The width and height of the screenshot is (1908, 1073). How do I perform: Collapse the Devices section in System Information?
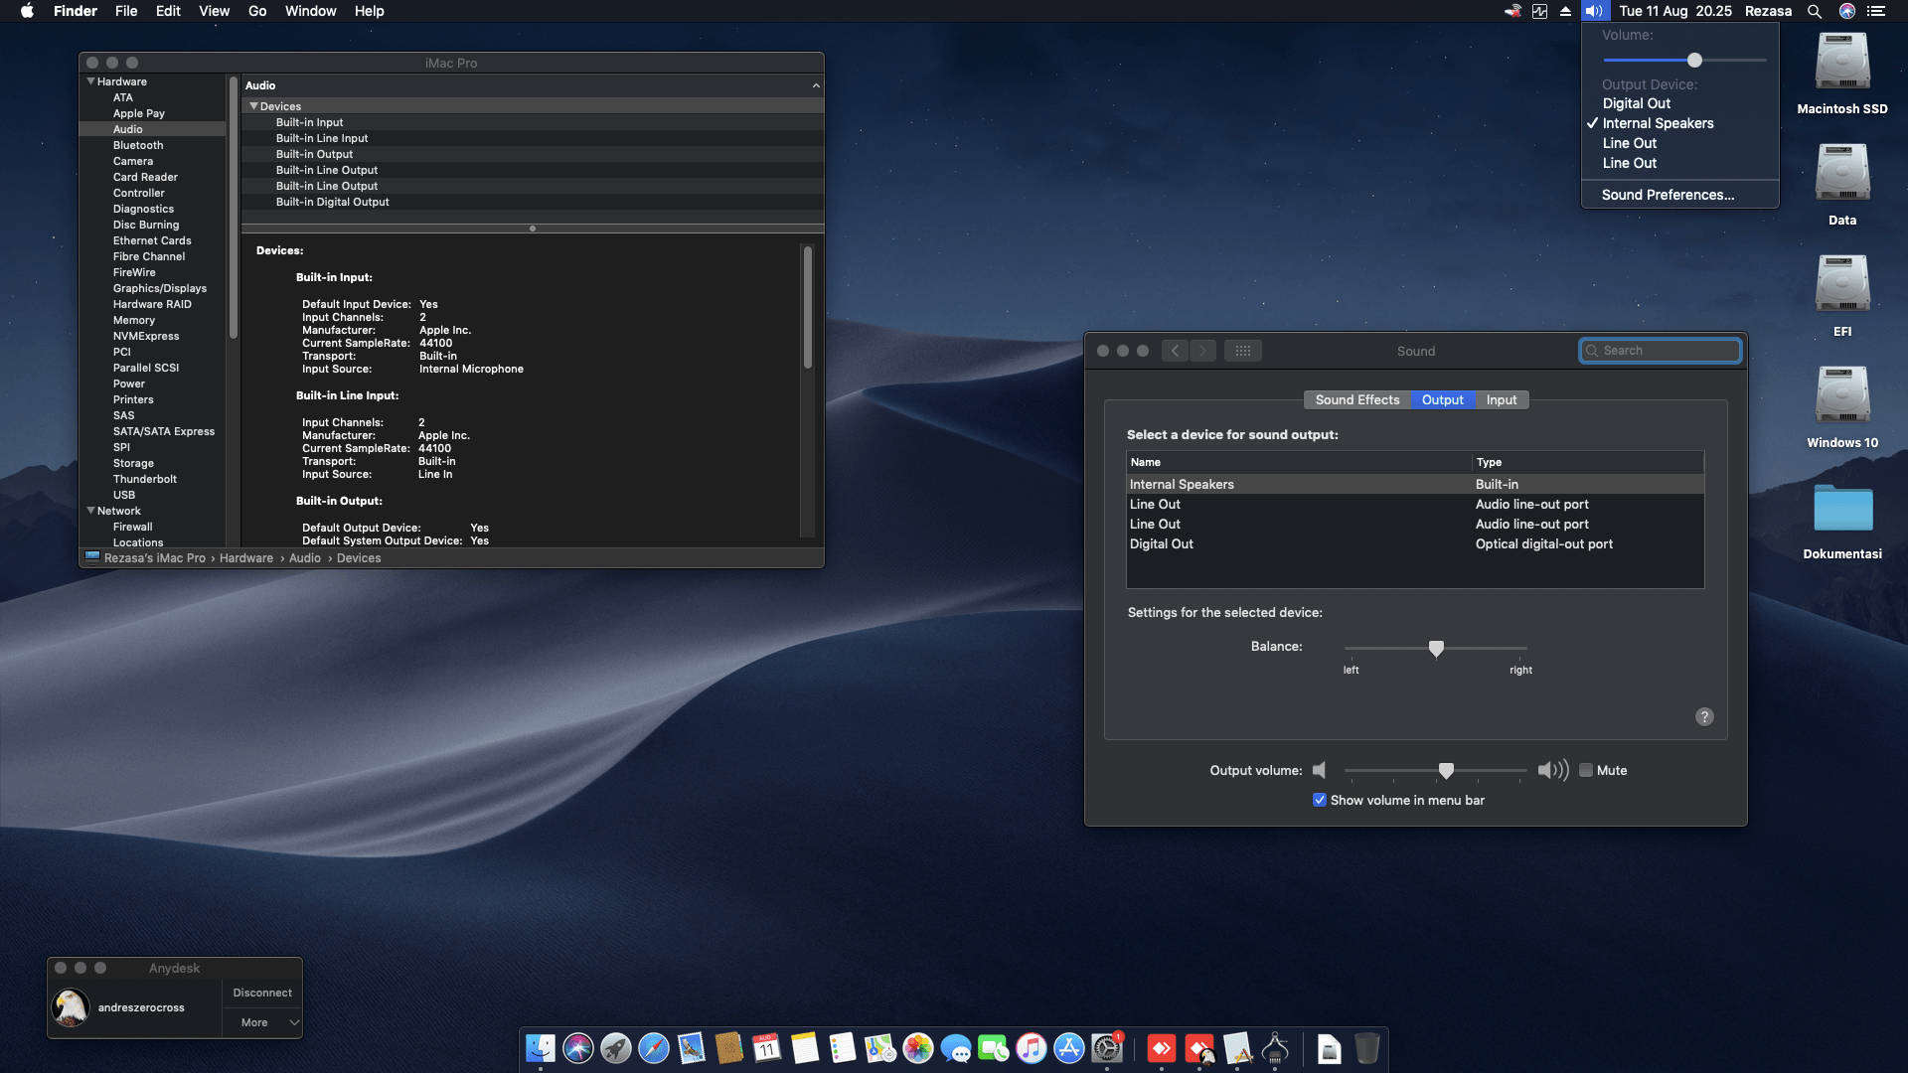click(254, 106)
